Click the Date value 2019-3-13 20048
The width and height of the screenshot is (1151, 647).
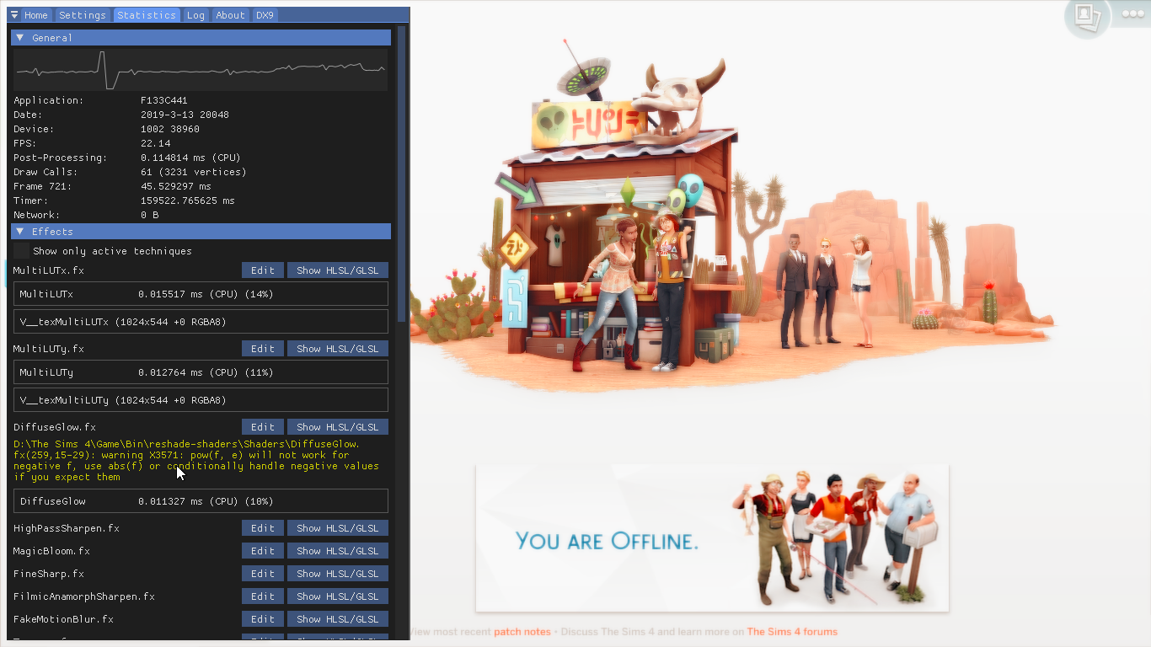pyautogui.click(x=185, y=115)
